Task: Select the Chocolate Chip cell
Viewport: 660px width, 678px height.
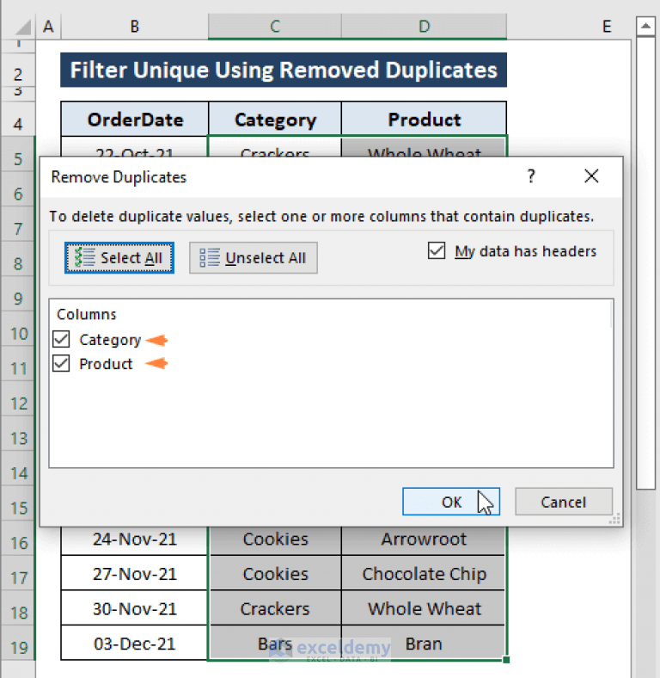Action: [x=424, y=574]
